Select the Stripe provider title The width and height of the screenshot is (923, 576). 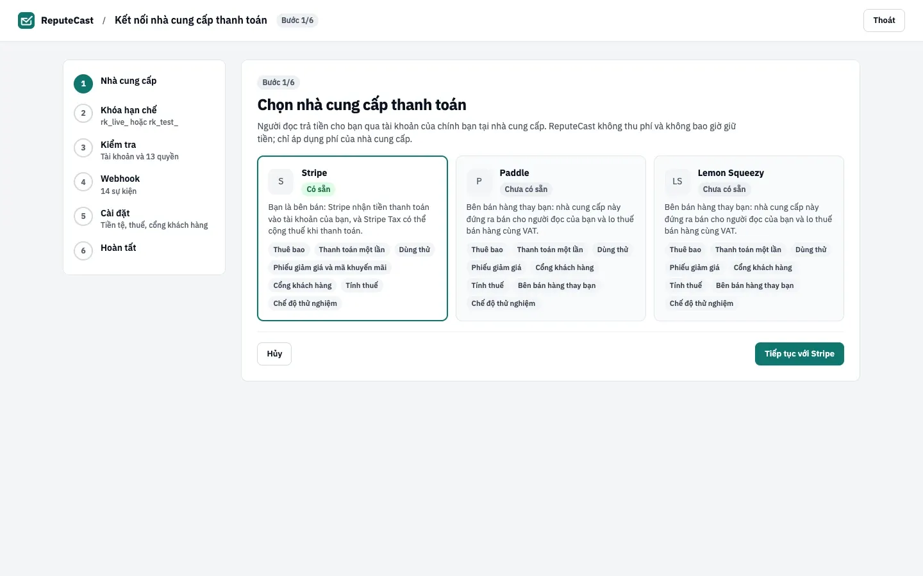tap(314, 173)
